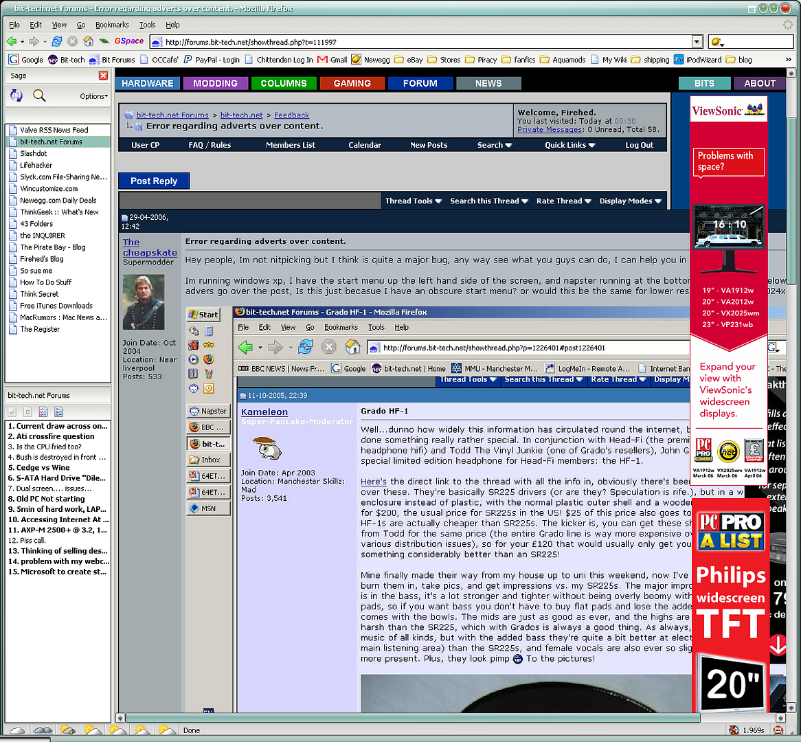Screen dimensions: 801x742
Task: Click the Sage leaf icon in the toolbar
Action: 104,42
